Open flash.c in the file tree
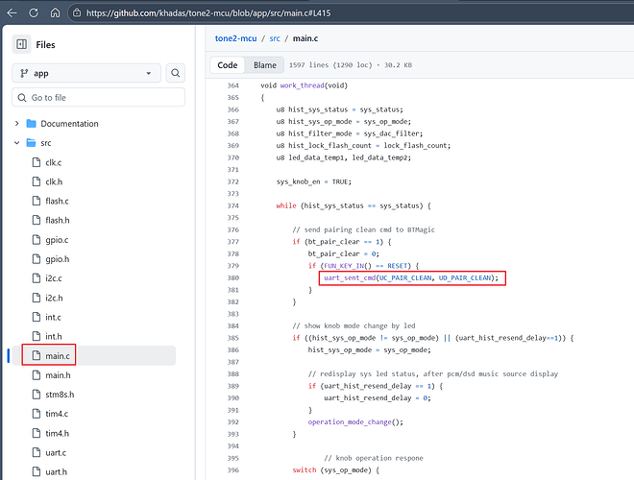Image resolution: width=634 pixels, height=480 pixels. click(x=57, y=201)
